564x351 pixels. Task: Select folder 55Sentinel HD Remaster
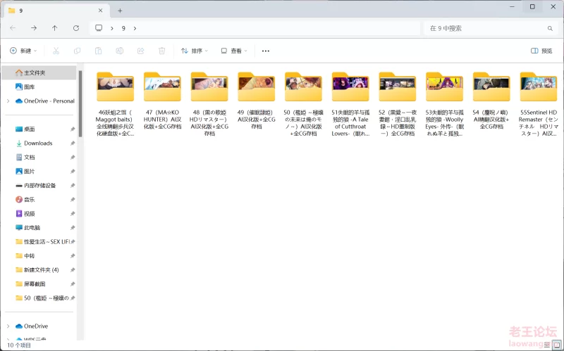tap(539, 104)
